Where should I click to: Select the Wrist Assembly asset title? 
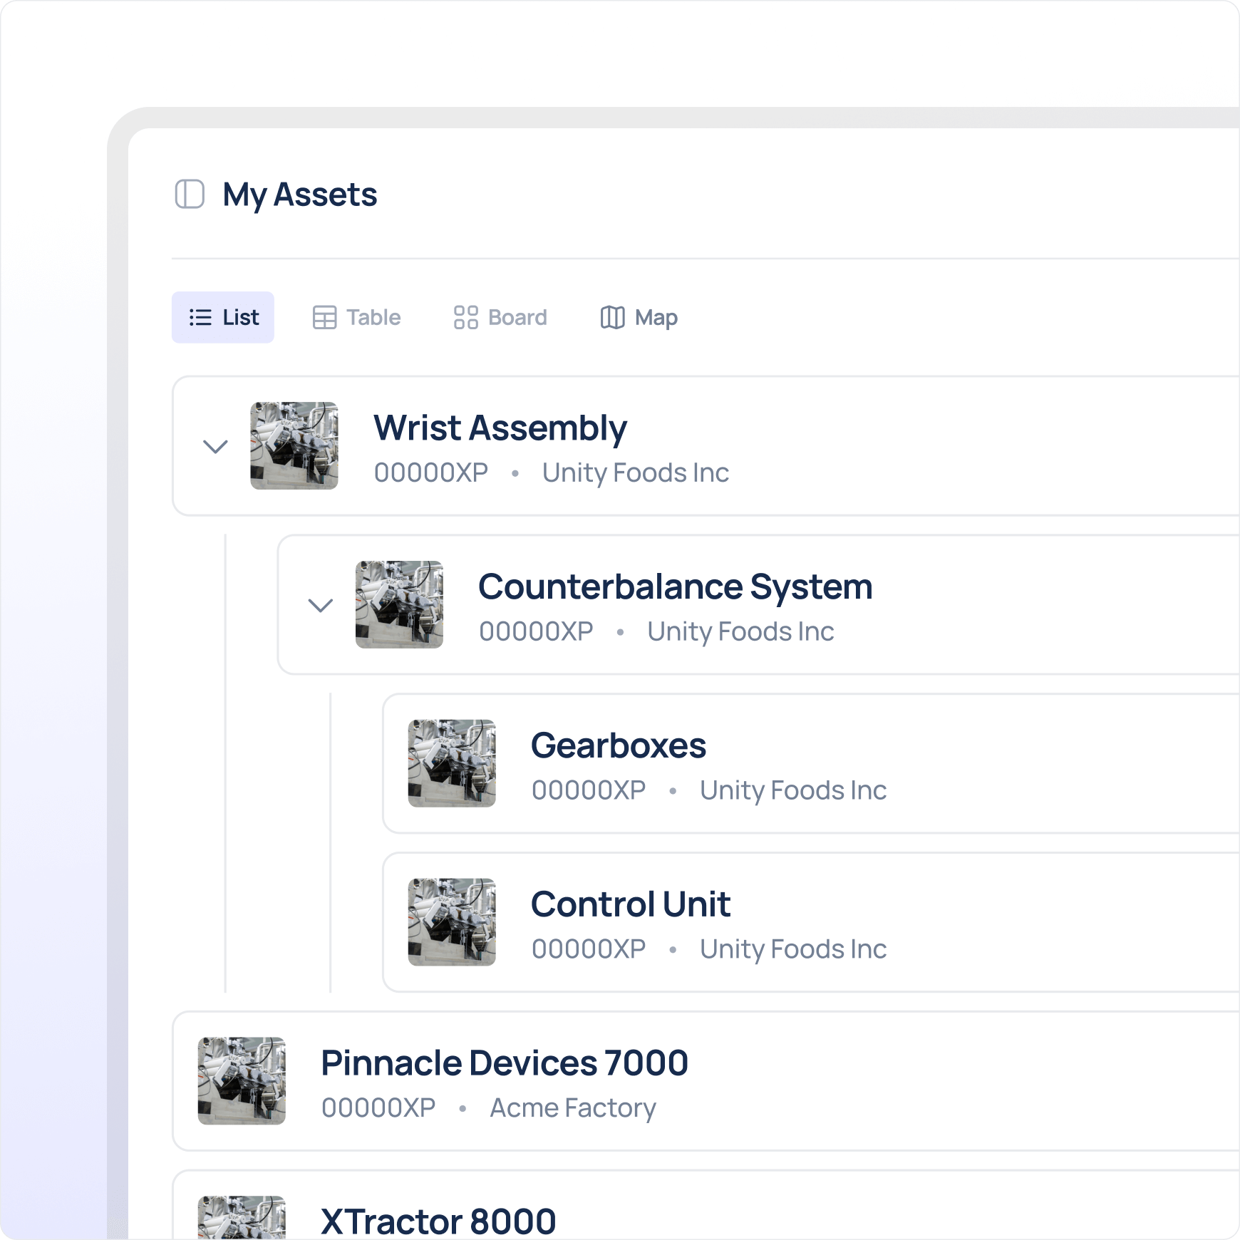coord(500,428)
